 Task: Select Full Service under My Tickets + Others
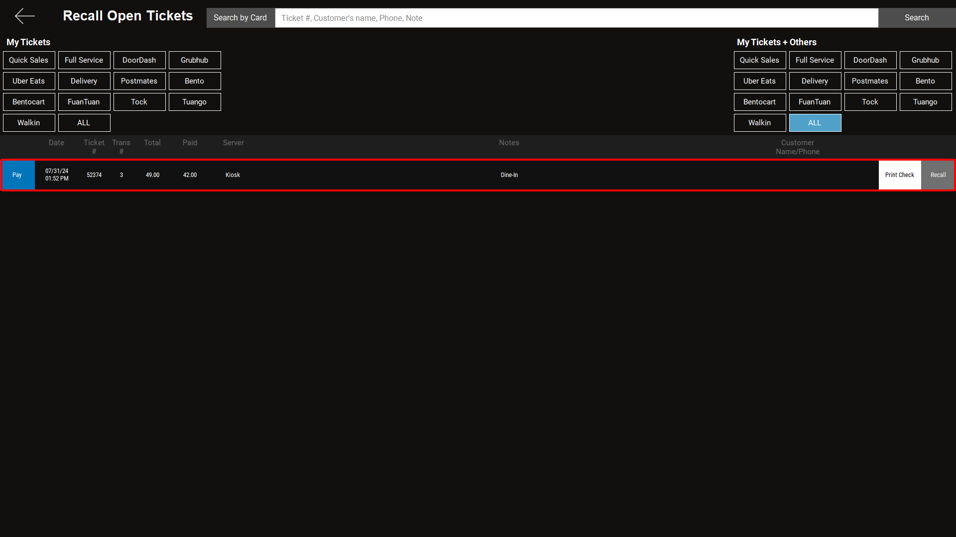point(815,60)
